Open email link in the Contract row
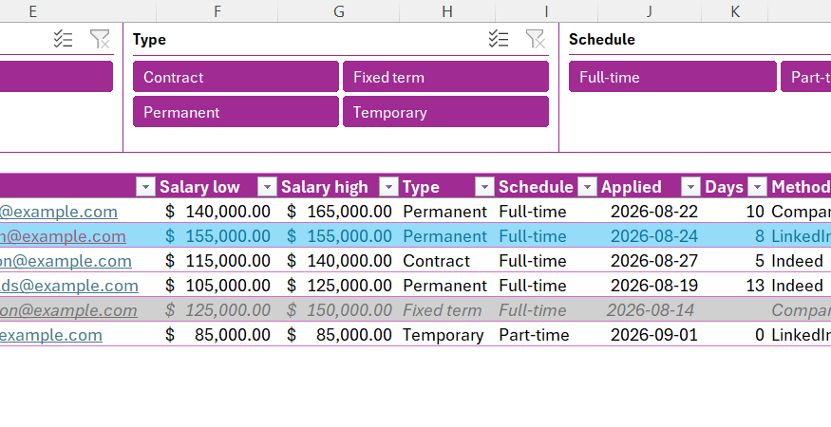 tap(66, 261)
